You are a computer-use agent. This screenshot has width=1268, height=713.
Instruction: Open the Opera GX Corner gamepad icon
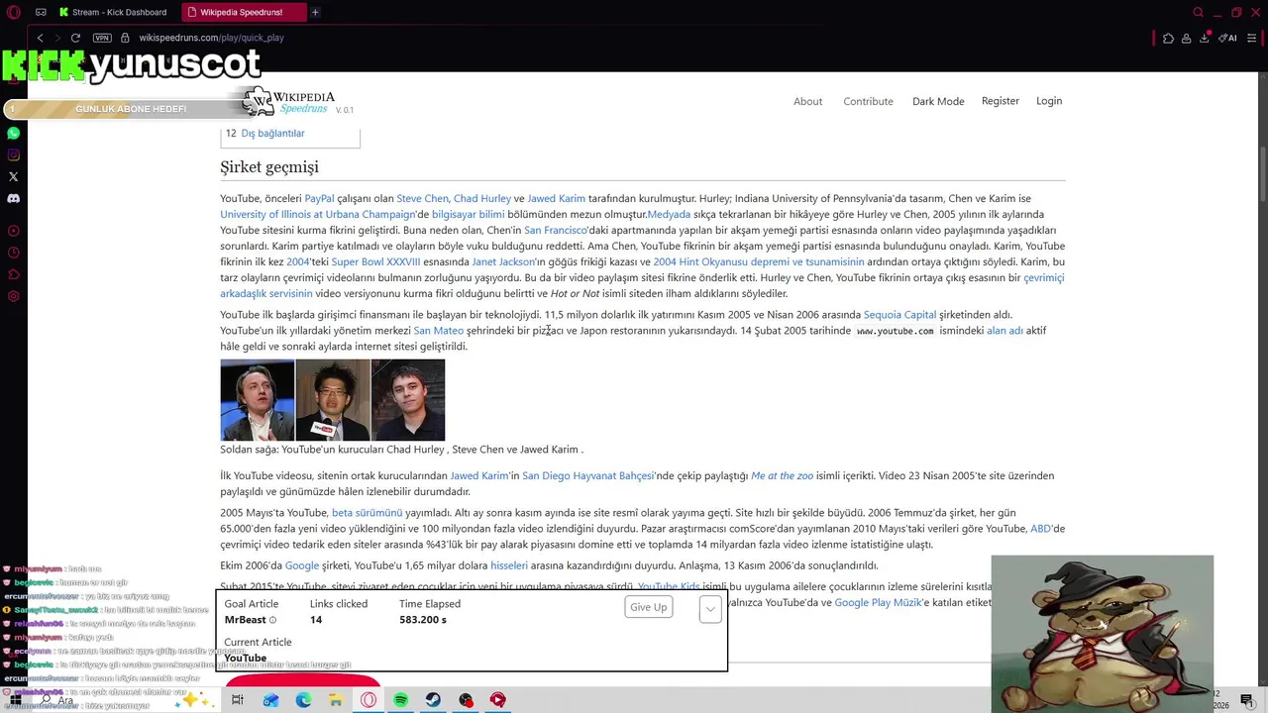point(41,12)
